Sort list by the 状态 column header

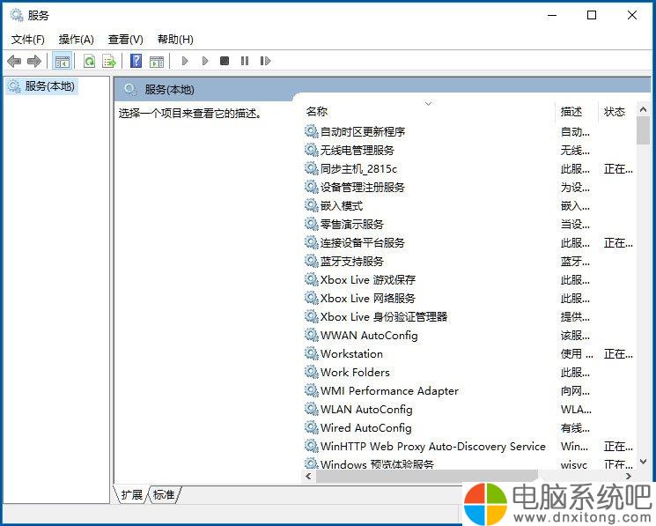[615, 112]
